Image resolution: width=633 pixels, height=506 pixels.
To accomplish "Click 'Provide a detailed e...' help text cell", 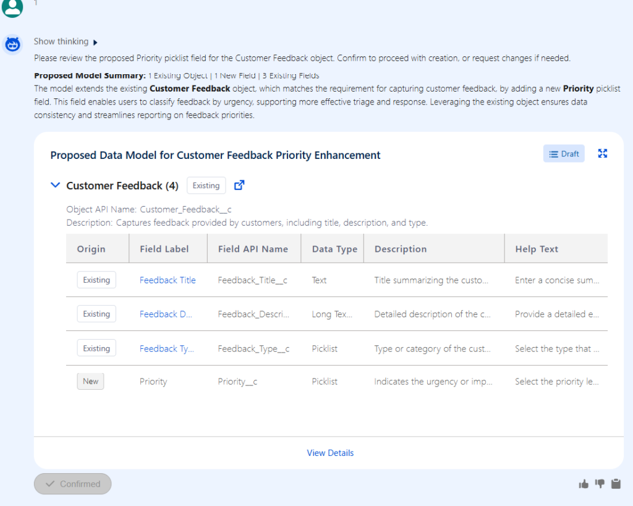I will tap(557, 314).
